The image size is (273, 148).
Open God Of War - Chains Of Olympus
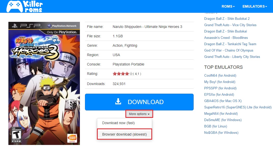point(229,50)
